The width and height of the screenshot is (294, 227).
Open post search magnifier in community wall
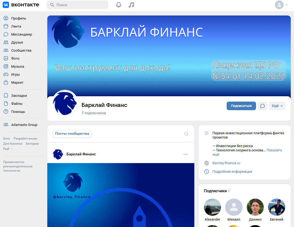click(186, 134)
